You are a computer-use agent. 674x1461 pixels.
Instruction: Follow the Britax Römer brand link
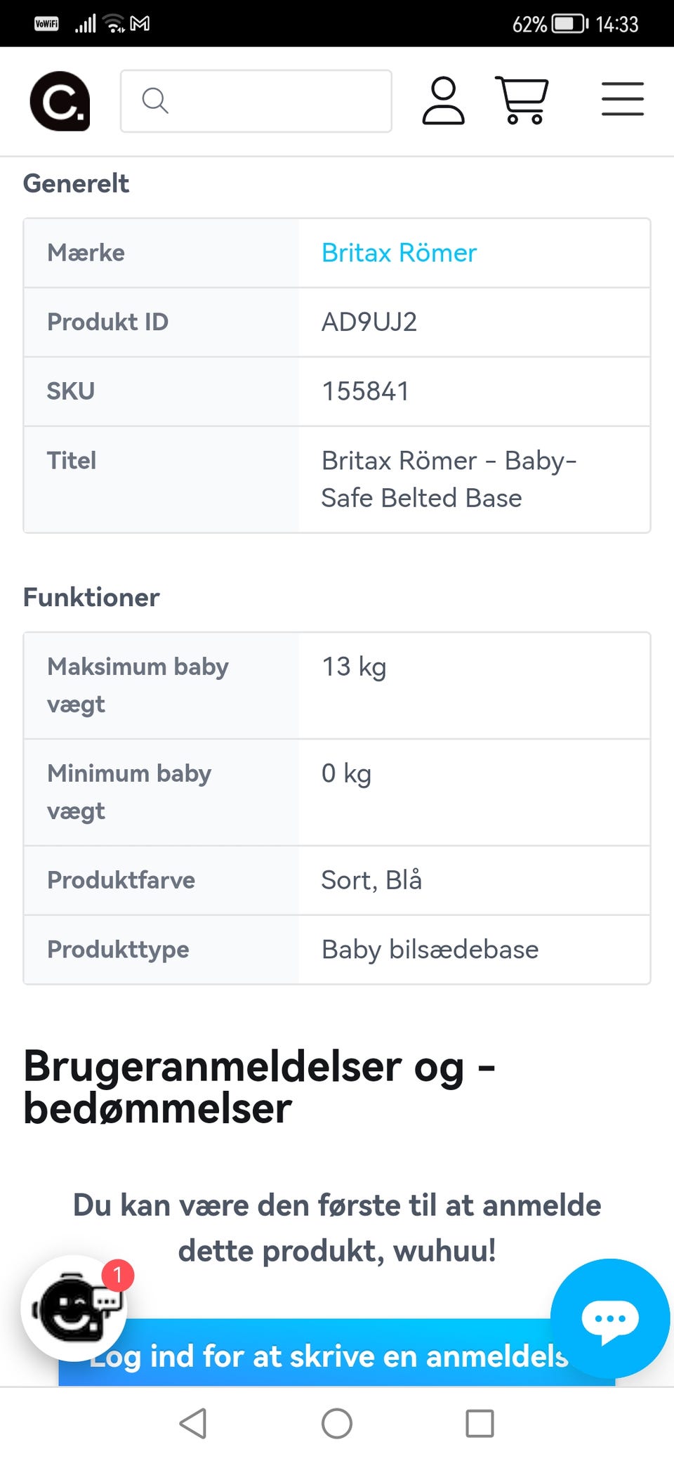(399, 253)
